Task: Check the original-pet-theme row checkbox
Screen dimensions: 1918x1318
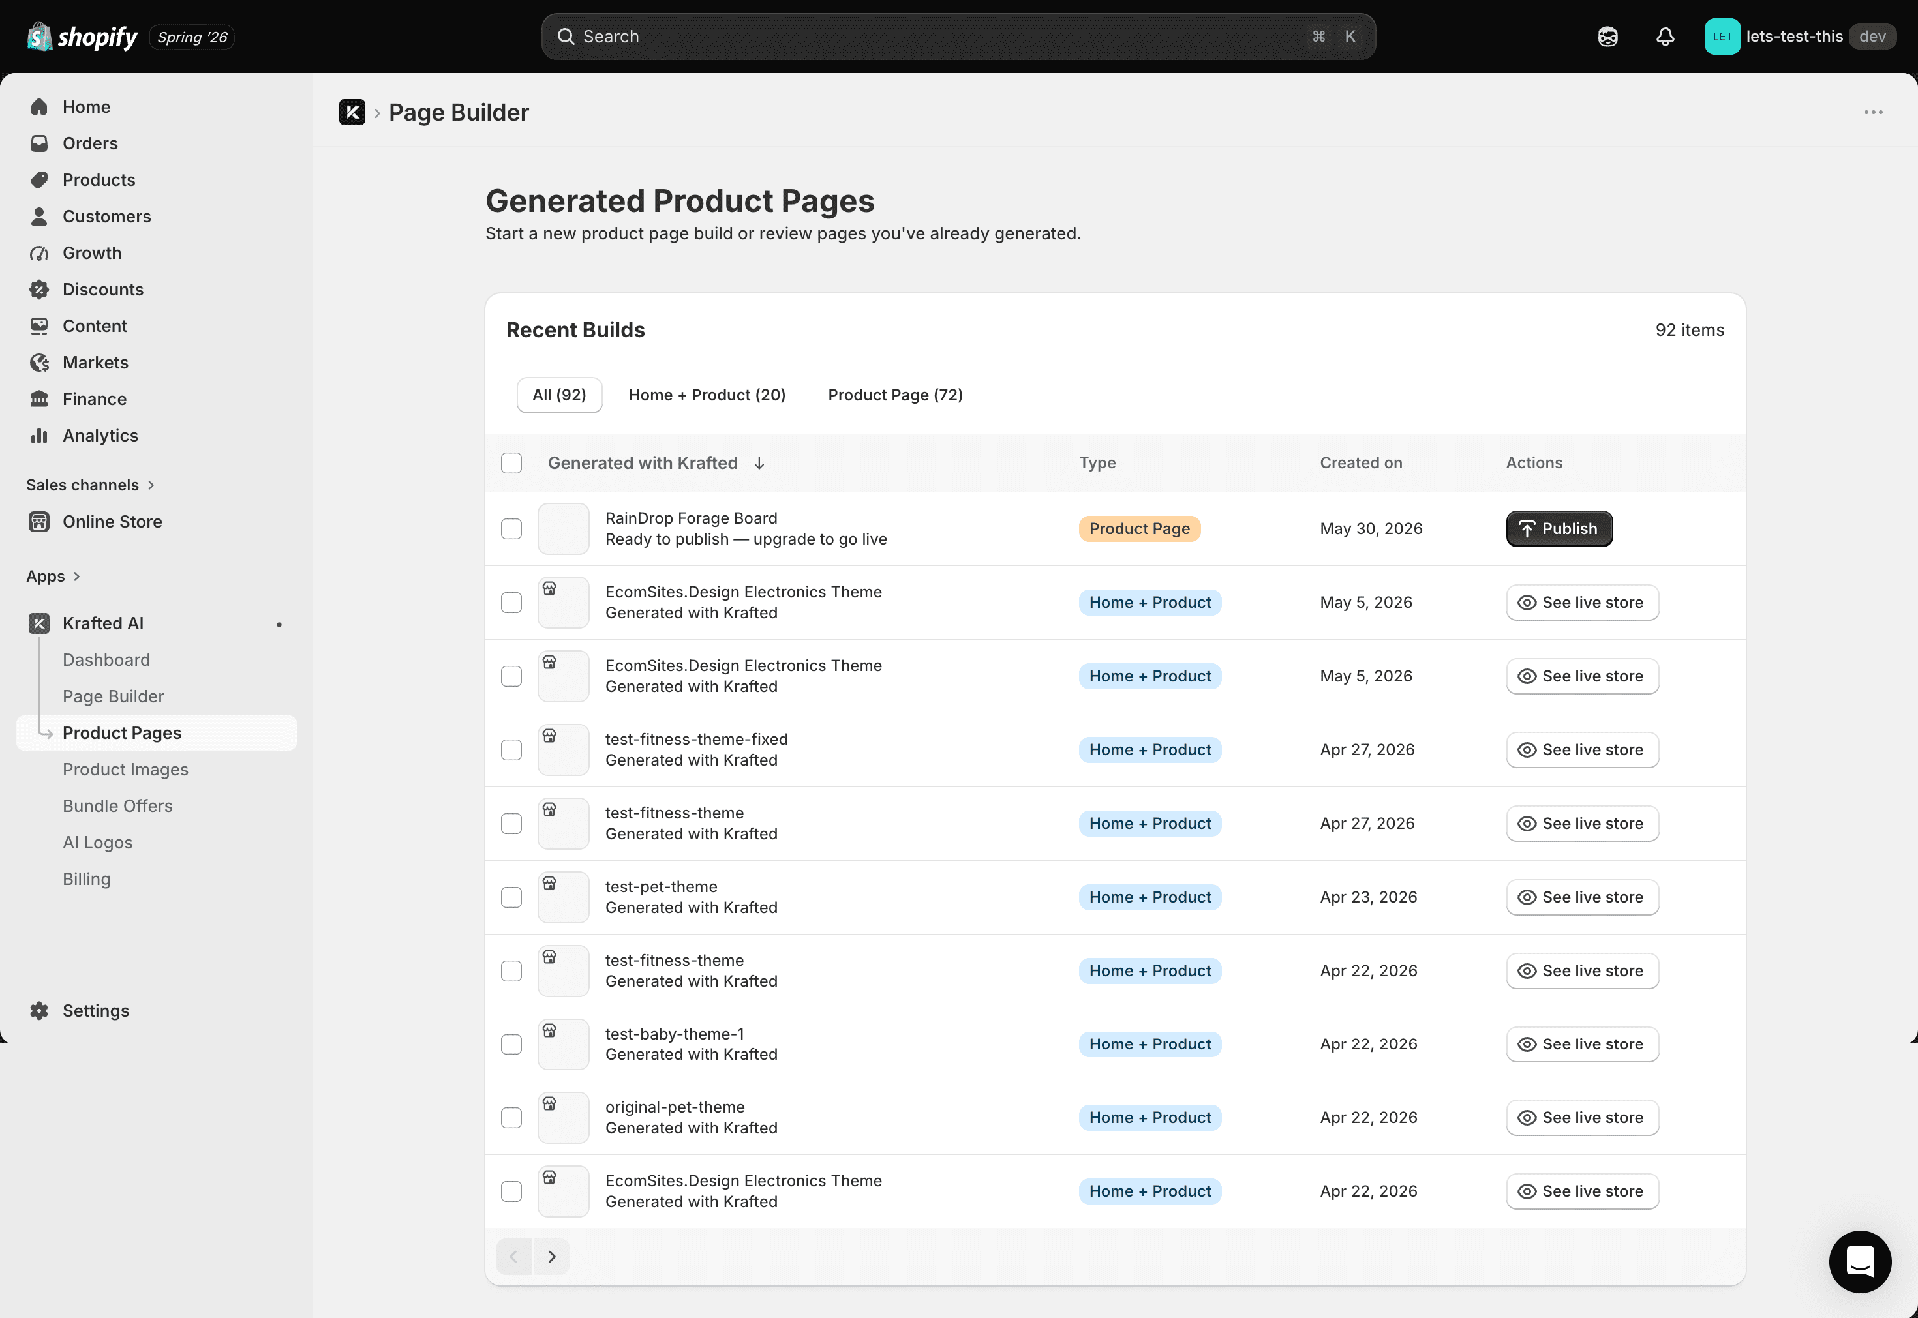Action: [x=511, y=1117]
